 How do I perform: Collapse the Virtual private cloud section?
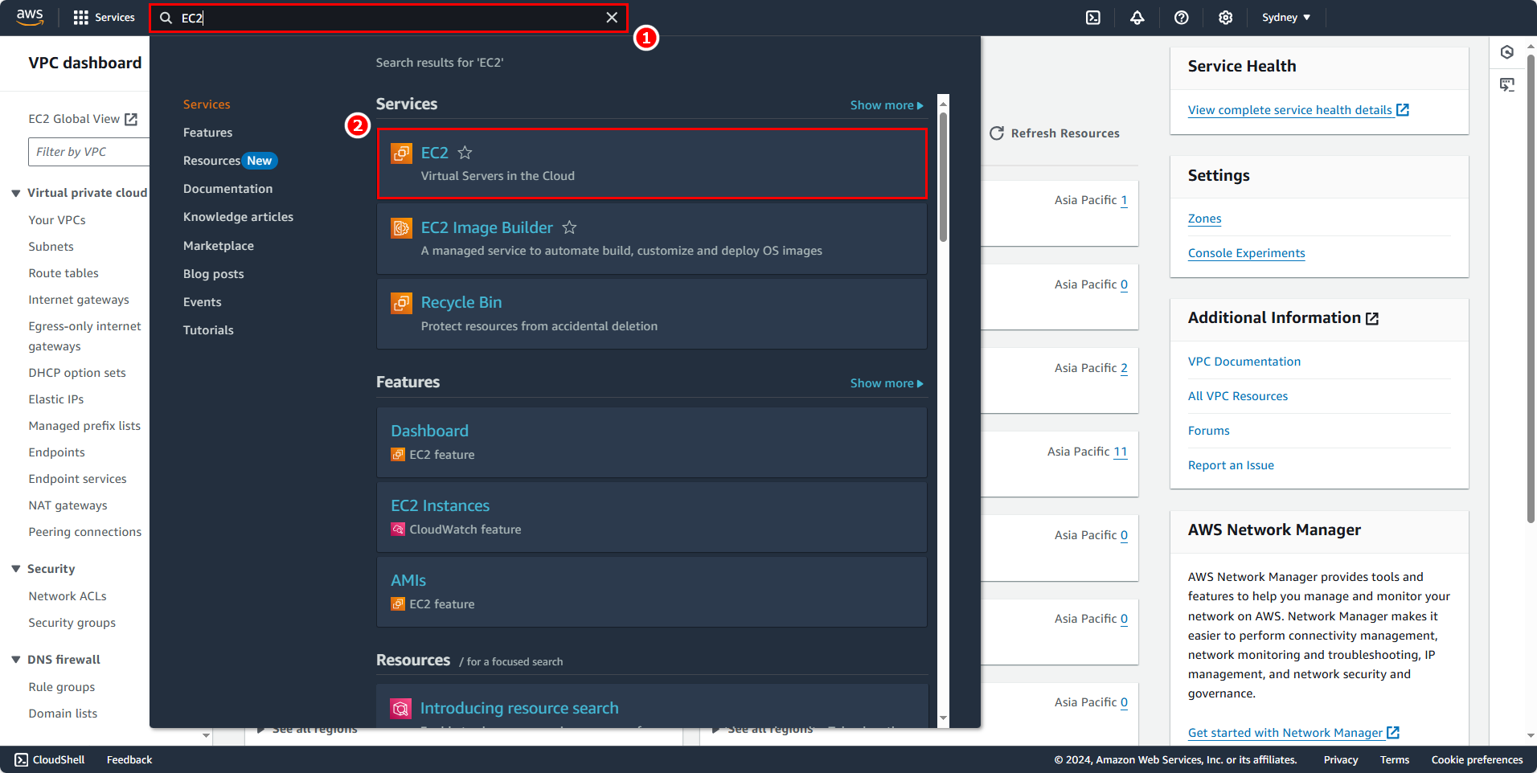click(x=15, y=193)
